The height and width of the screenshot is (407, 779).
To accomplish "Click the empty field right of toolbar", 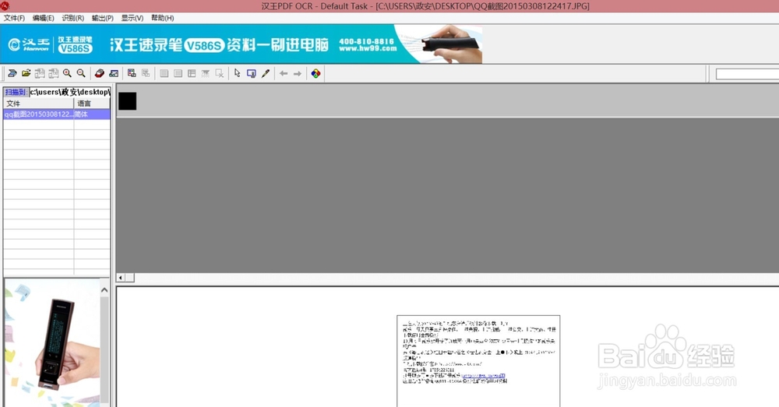I will (x=747, y=74).
